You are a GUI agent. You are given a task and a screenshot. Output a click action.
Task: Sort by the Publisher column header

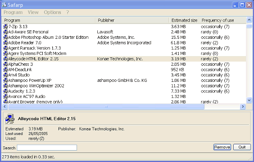132,20
